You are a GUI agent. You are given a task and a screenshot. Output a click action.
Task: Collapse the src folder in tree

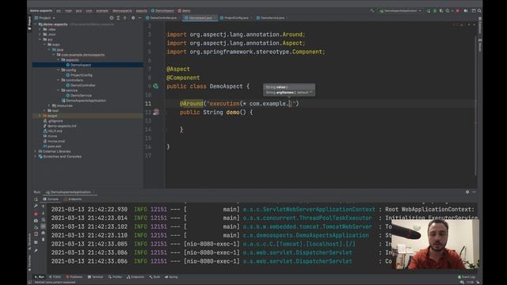tap(40, 40)
